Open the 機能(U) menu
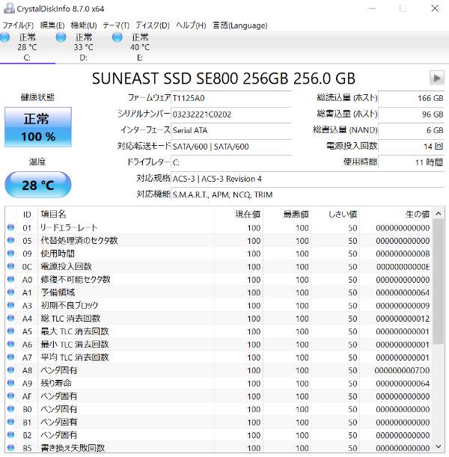Image resolution: width=449 pixels, height=457 pixels. (84, 25)
